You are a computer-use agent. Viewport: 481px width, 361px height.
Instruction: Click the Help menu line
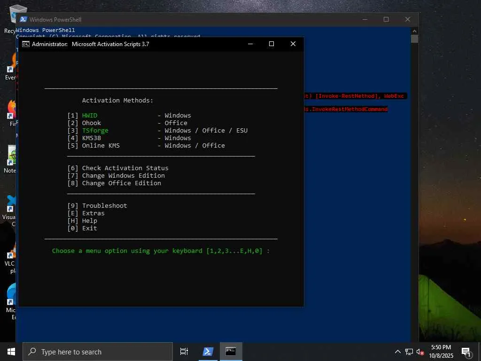point(82,221)
